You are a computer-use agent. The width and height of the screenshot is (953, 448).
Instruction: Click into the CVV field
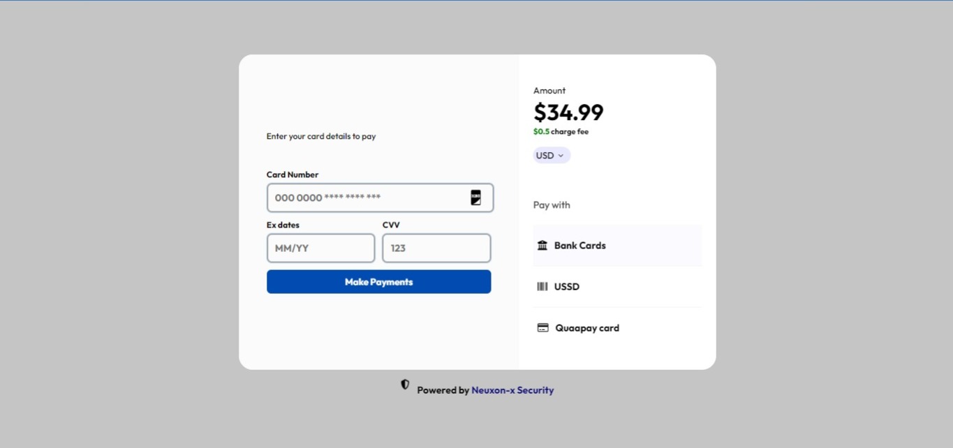(x=436, y=248)
